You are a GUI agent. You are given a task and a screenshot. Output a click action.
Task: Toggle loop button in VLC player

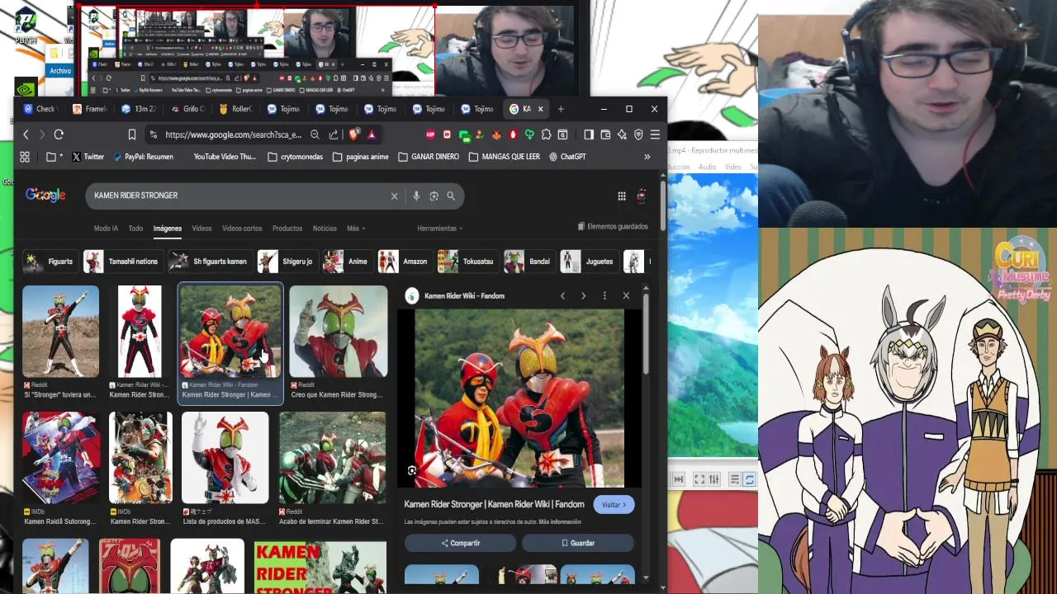[749, 479]
